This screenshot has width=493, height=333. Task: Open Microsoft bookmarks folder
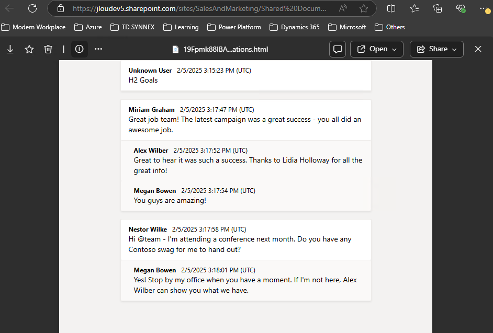click(x=347, y=27)
